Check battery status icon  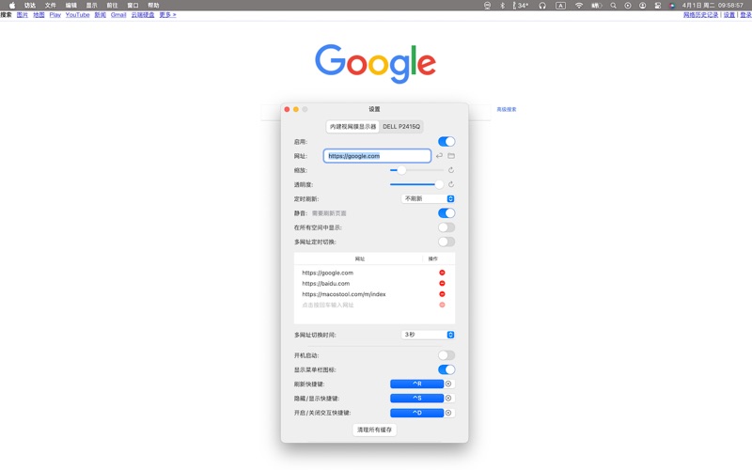[x=597, y=6]
